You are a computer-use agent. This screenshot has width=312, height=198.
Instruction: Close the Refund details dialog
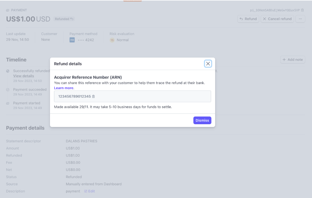[208, 64]
